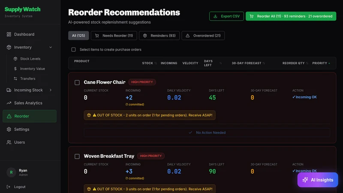Click the Logout door icon
Viewport: 343px width, 193px height.
[x=9, y=187]
